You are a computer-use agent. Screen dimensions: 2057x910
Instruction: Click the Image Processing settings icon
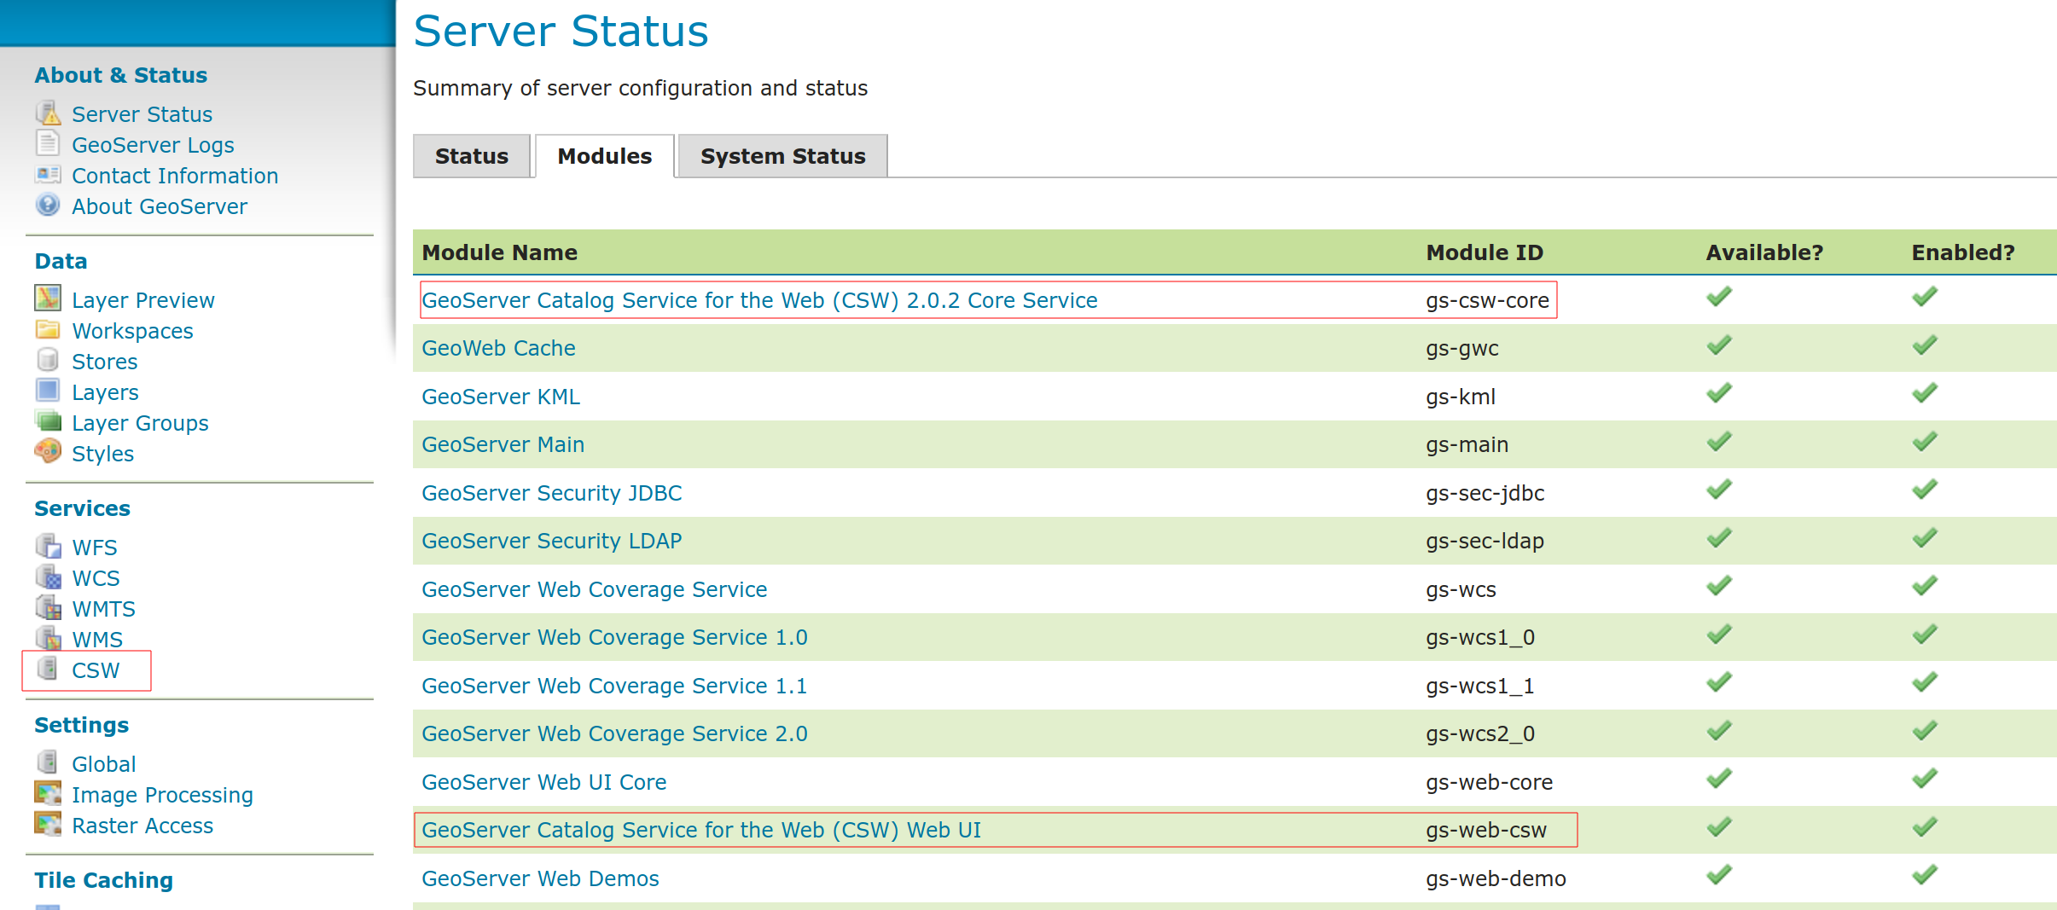click(48, 793)
